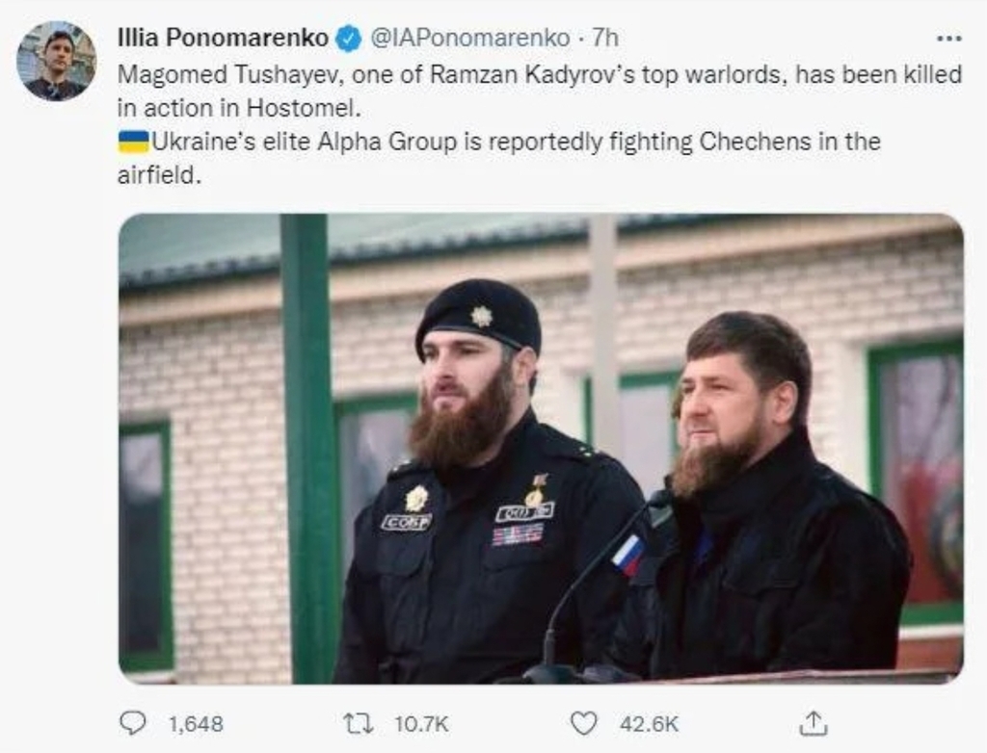Image resolution: width=987 pixels, height=753 pixels.
Task: Click the blue verified badge
Action: 348,39
